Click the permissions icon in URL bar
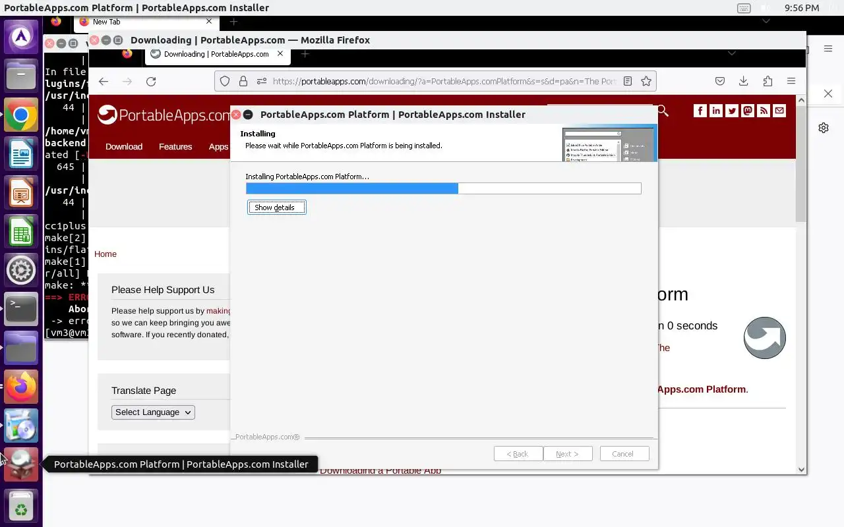 click(262, 81)
